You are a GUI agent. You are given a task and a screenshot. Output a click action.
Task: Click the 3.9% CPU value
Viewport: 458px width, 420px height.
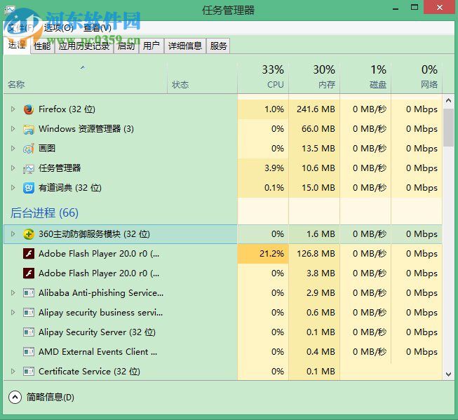coord(274,168)
